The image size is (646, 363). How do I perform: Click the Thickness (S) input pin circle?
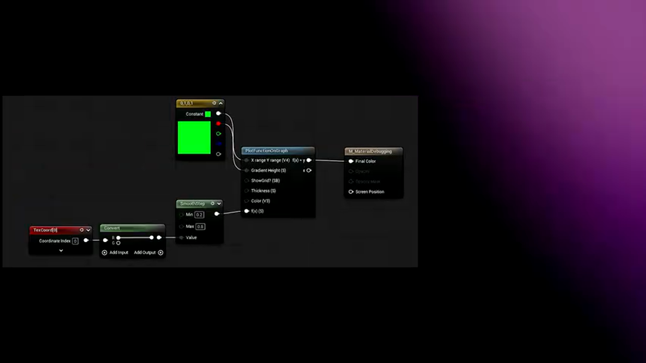[246, 191]
